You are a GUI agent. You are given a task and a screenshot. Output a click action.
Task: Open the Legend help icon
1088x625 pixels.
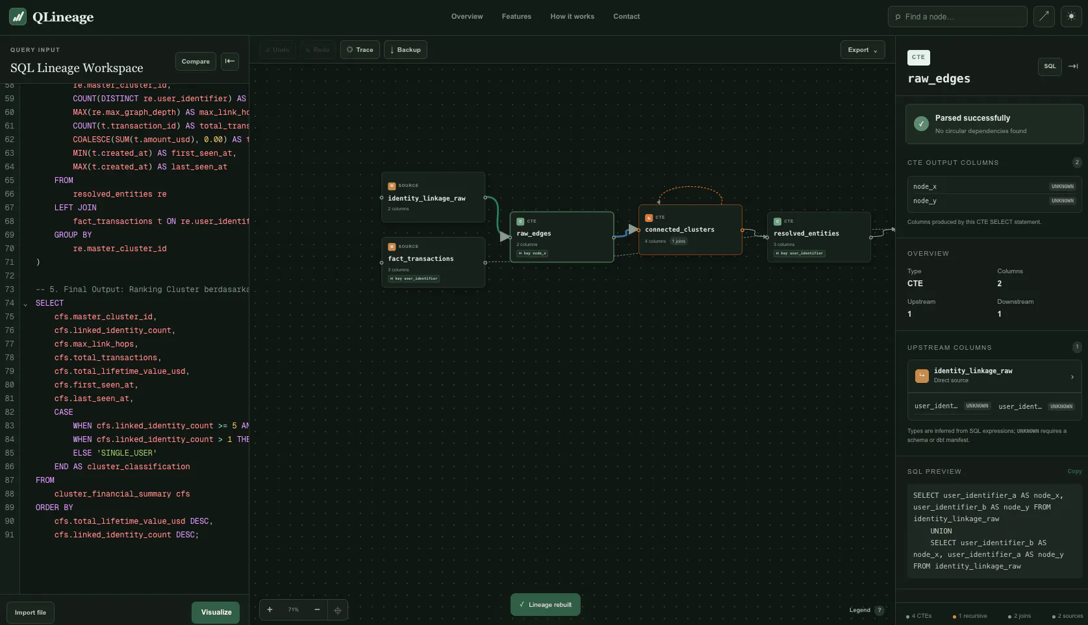(x=879, y=610)
